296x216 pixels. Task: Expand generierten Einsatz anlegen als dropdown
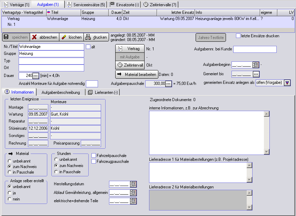click(x=287, y=83)
